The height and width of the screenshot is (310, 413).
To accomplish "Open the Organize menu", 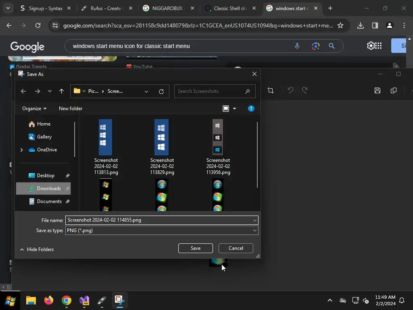I will pos(34,109).
